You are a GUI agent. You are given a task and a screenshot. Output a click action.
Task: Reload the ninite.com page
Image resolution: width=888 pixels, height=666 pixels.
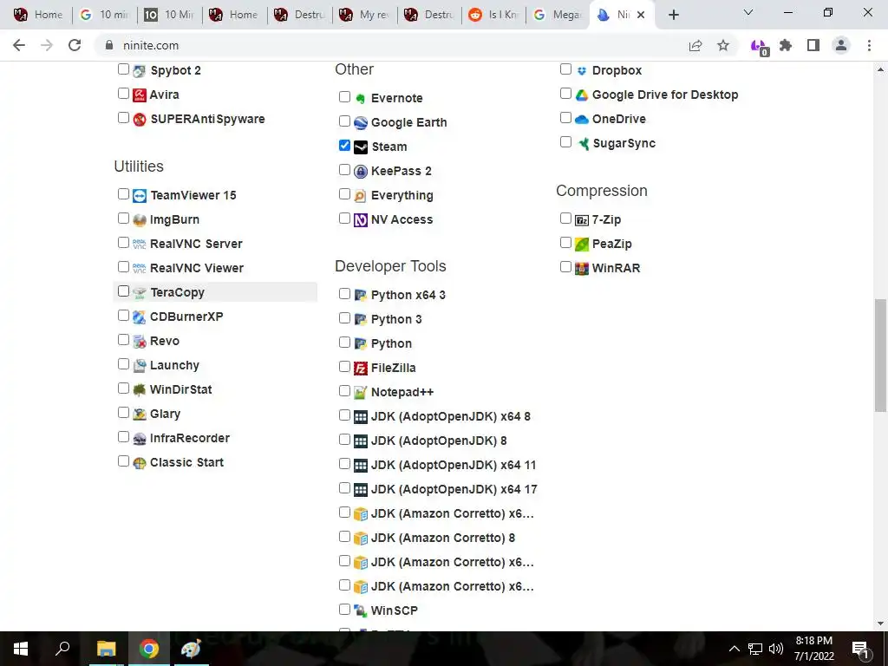(75, 45)
